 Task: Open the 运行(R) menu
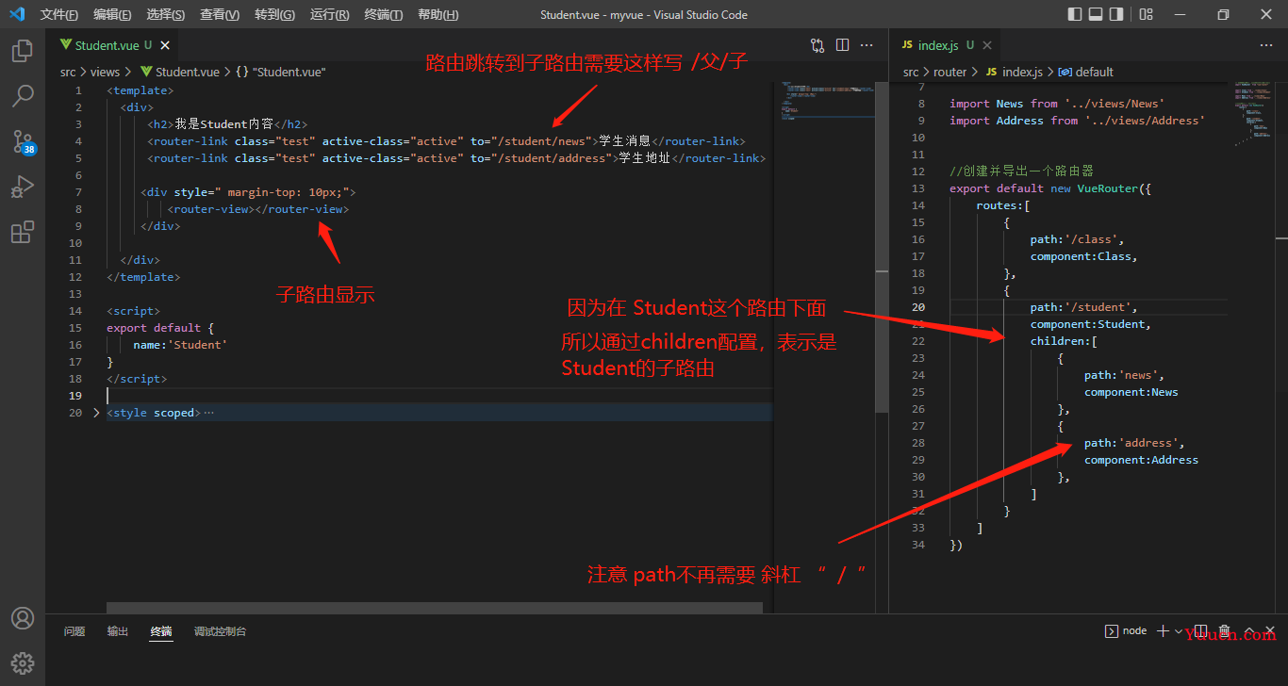pos(329,14)
